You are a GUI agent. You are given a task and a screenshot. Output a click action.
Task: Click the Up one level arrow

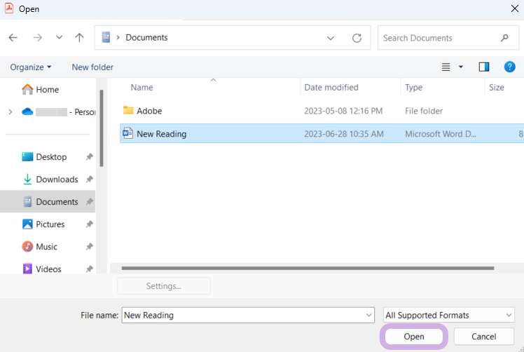[x=79, y=38]
